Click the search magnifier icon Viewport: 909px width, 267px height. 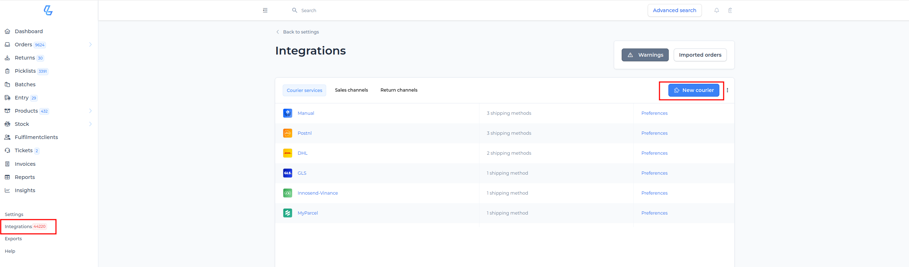(x=295, y=10)
